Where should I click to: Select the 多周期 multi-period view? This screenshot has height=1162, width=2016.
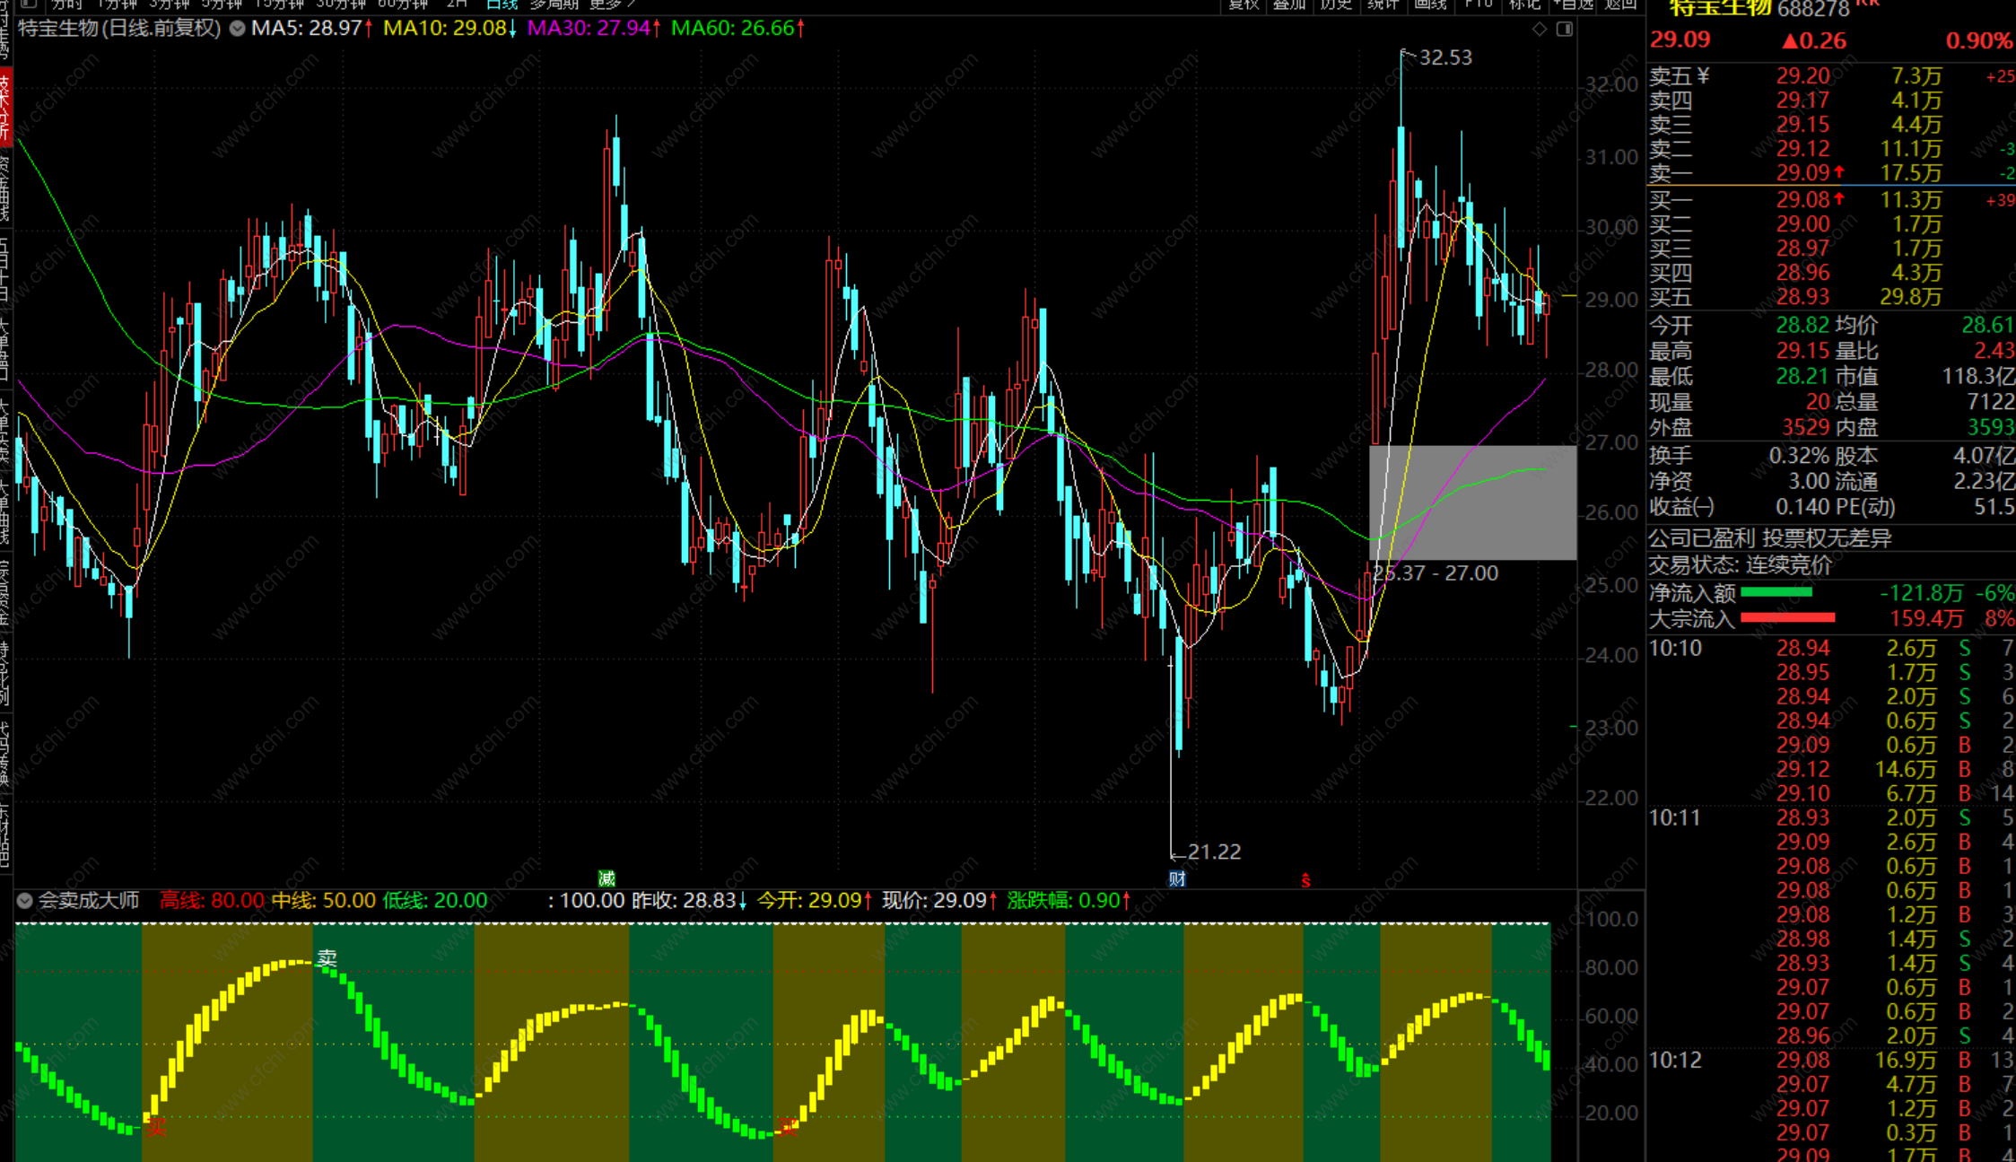[554, 4]
